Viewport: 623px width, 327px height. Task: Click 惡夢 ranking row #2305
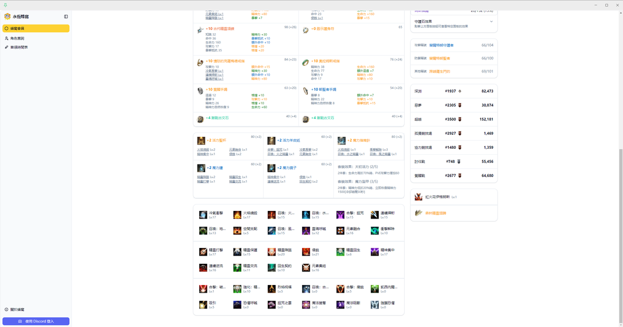click(454, 105)
